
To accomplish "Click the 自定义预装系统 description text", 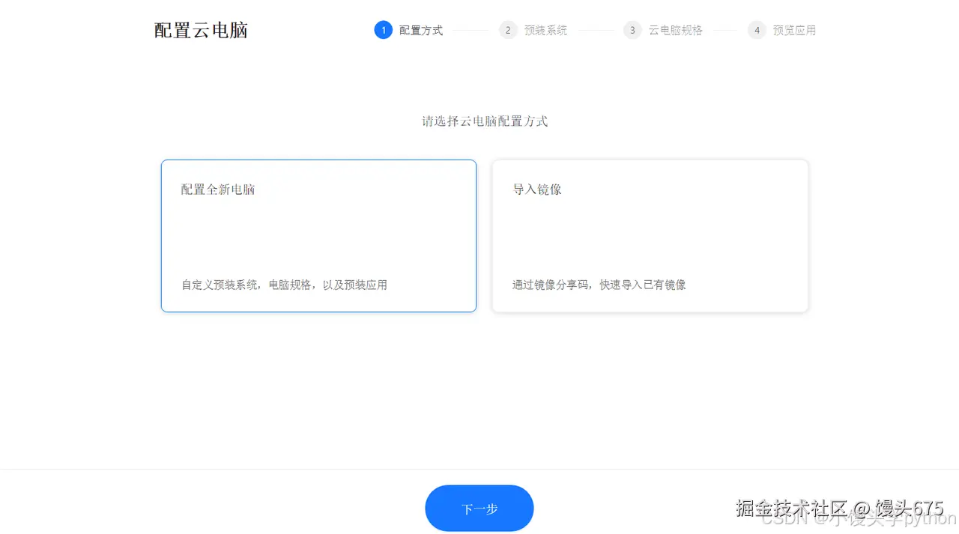I will [x=283, y=285].
